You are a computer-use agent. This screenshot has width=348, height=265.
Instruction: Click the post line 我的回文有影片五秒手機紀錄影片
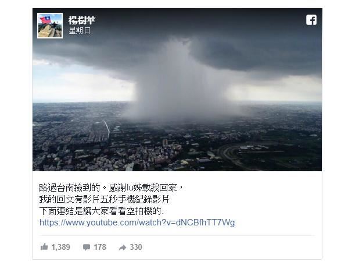104,199
